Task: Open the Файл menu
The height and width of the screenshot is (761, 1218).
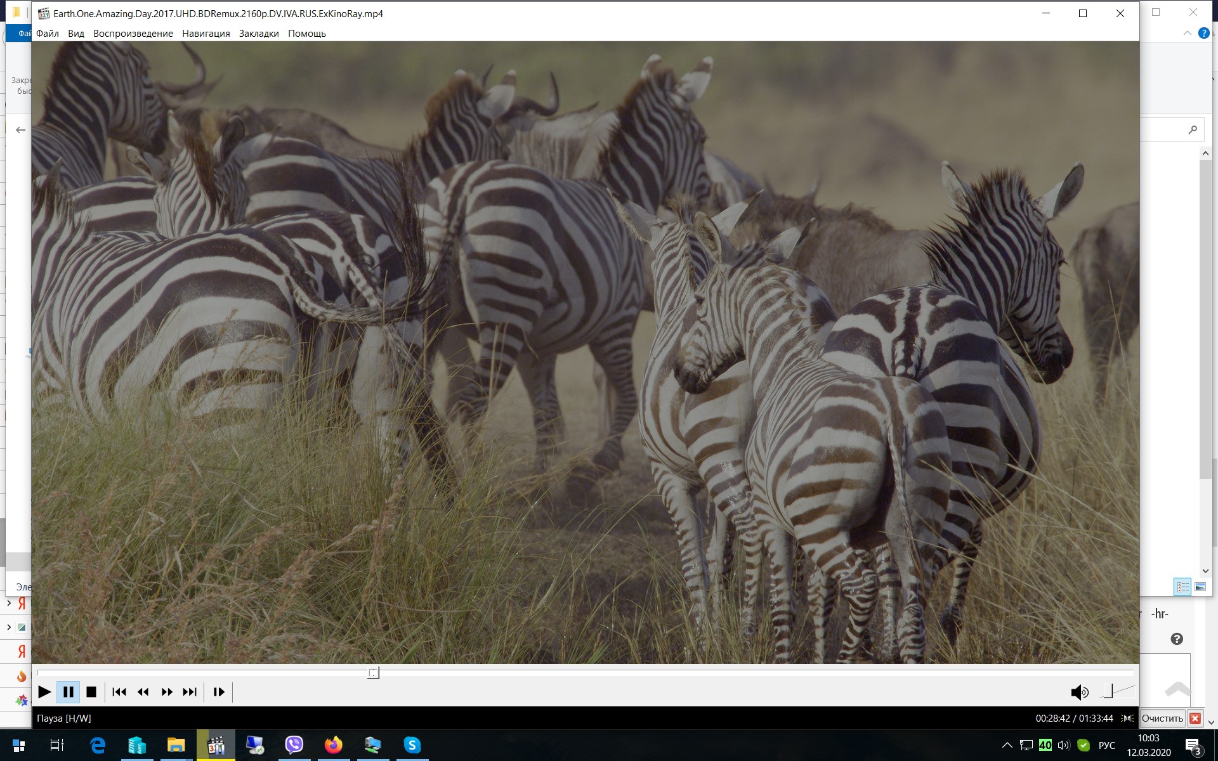Action: pyautogui.click(x=48, y=34)
